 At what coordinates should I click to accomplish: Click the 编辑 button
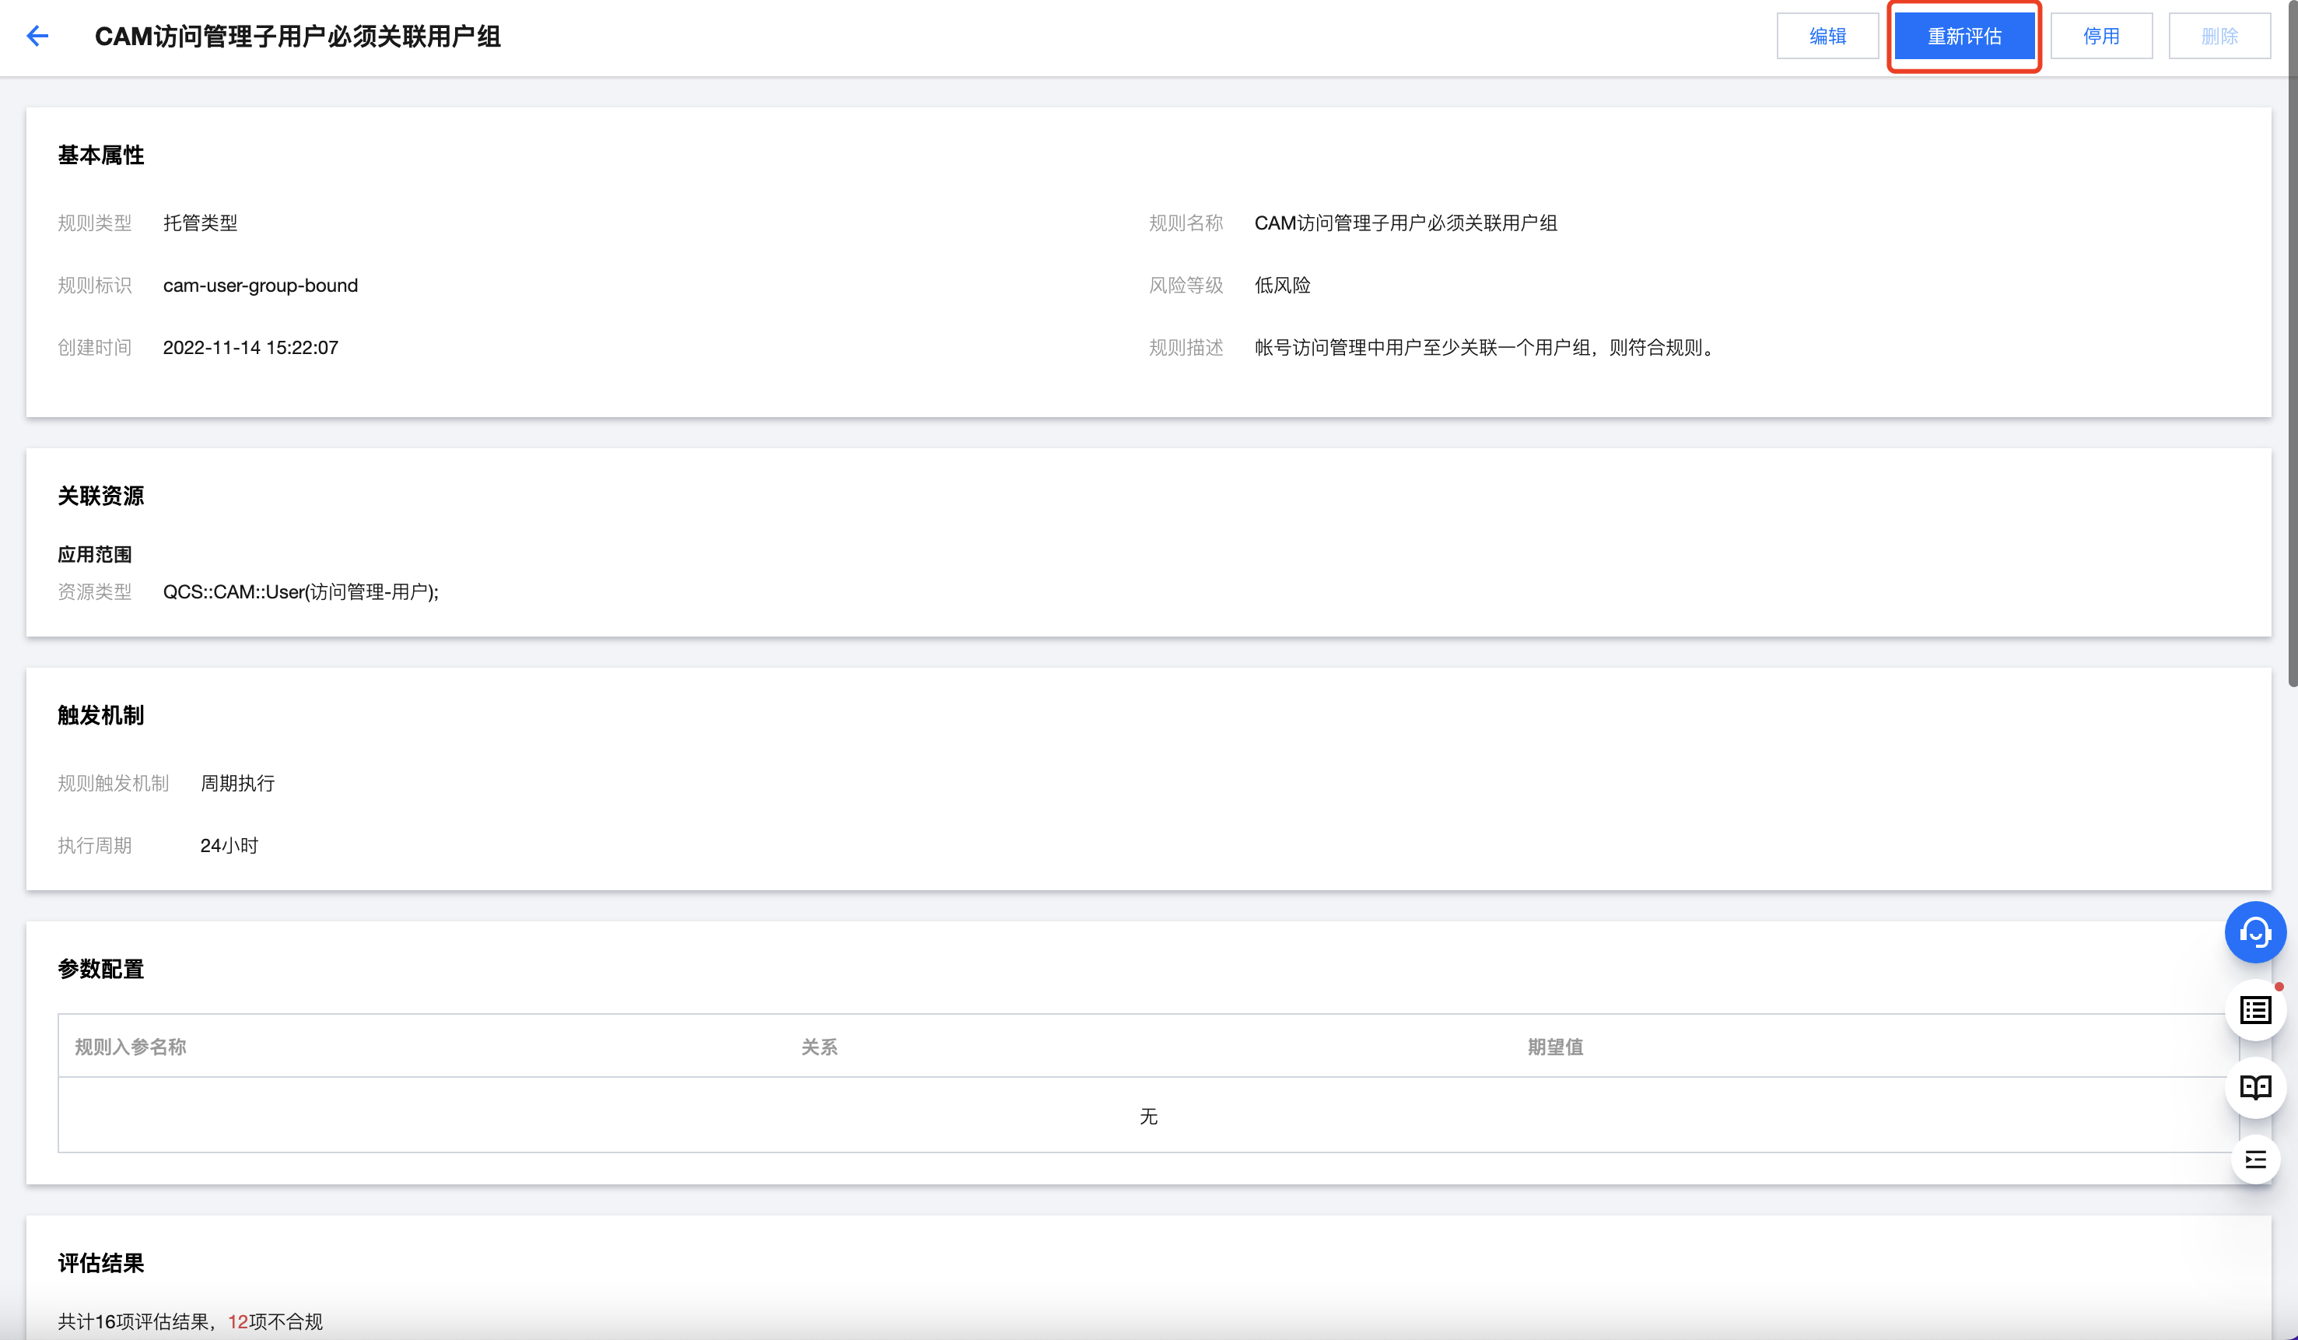click(x=1827, y=36)
